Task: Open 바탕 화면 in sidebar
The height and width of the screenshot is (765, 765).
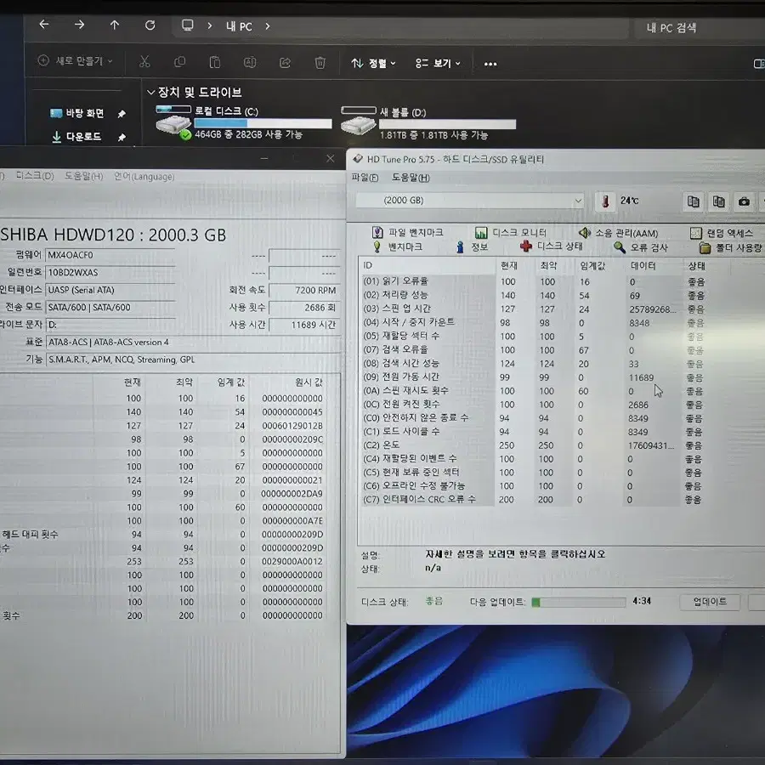Action: 77,113
